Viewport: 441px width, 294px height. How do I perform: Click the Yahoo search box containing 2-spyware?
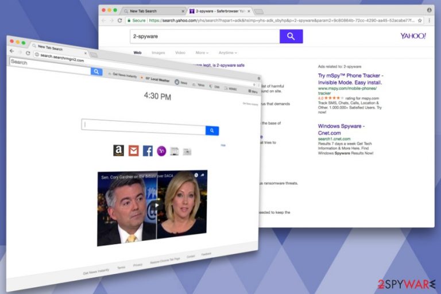pos(205,36)
